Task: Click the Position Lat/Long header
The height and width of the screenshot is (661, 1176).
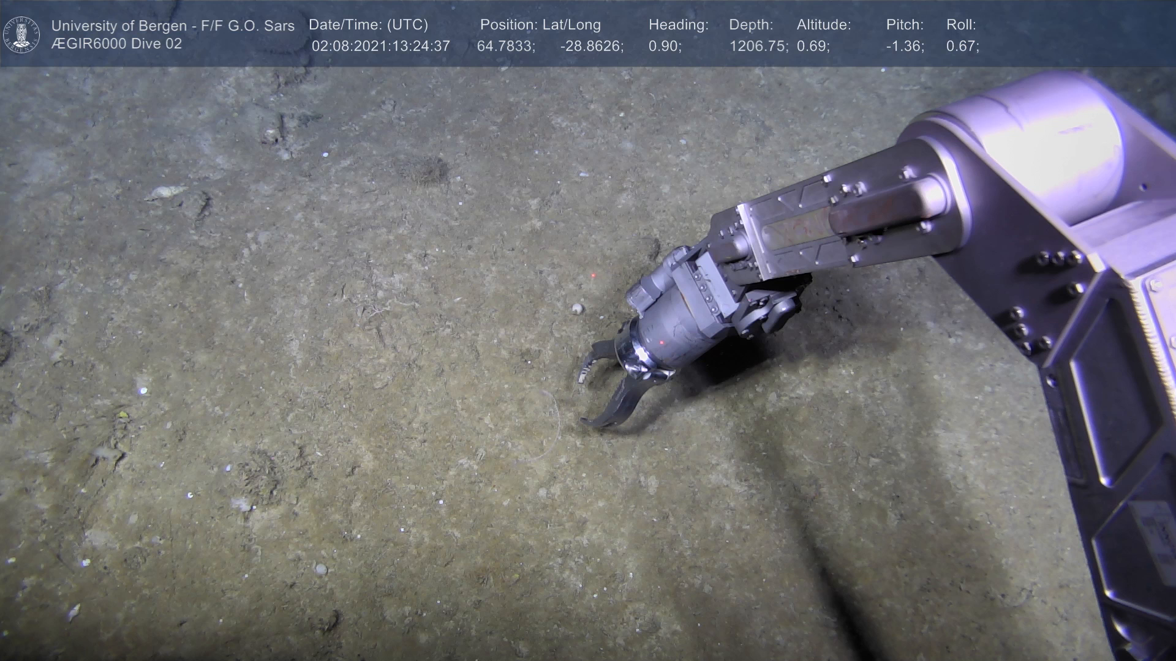Action: click(x=540, y=25)
